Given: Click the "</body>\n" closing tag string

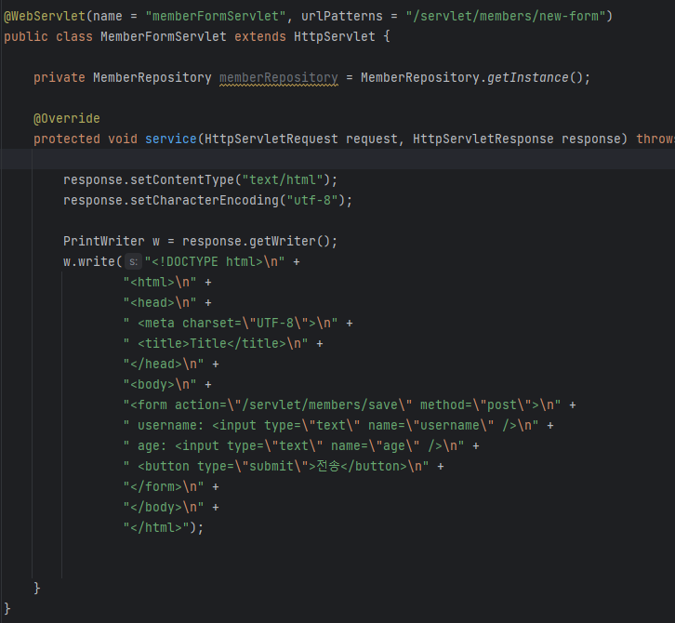Looking at the screenshot, I should (164, 507).
